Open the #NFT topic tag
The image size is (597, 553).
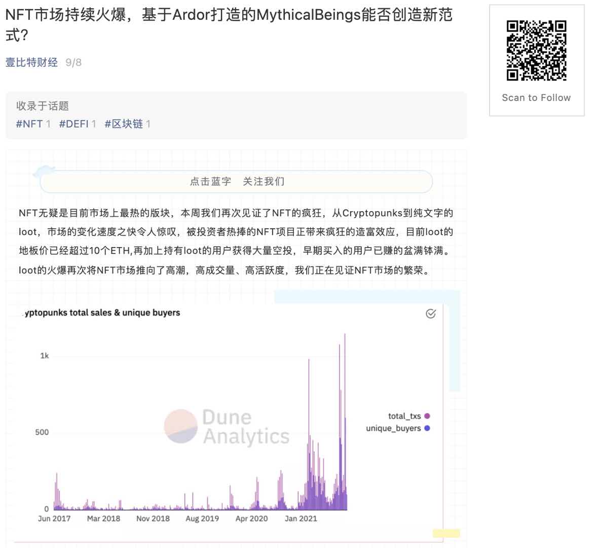[29, 124]
